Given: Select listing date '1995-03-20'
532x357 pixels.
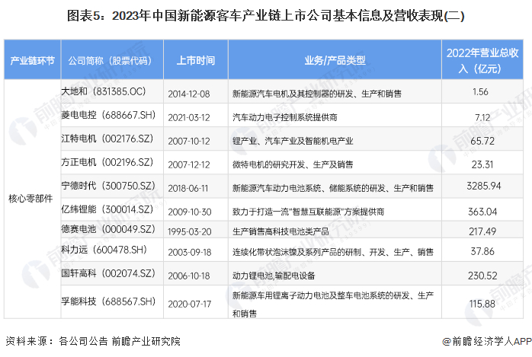Looking at the screenshot, I should 190,231.
